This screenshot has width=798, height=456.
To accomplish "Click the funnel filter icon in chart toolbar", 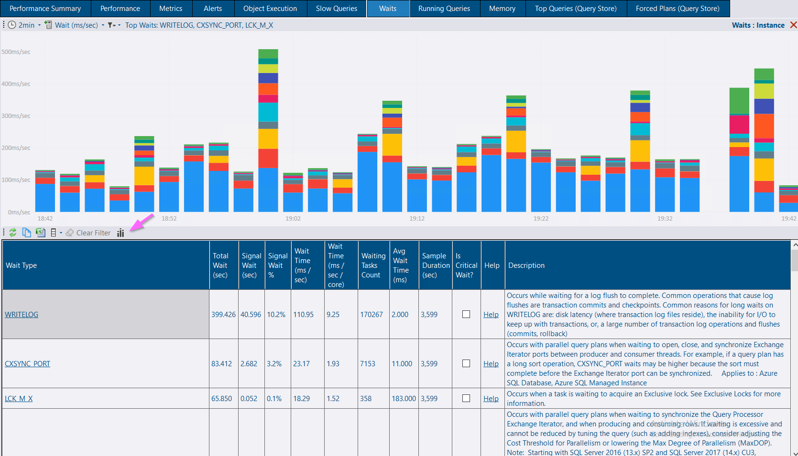I will click(x=111, y=25).
